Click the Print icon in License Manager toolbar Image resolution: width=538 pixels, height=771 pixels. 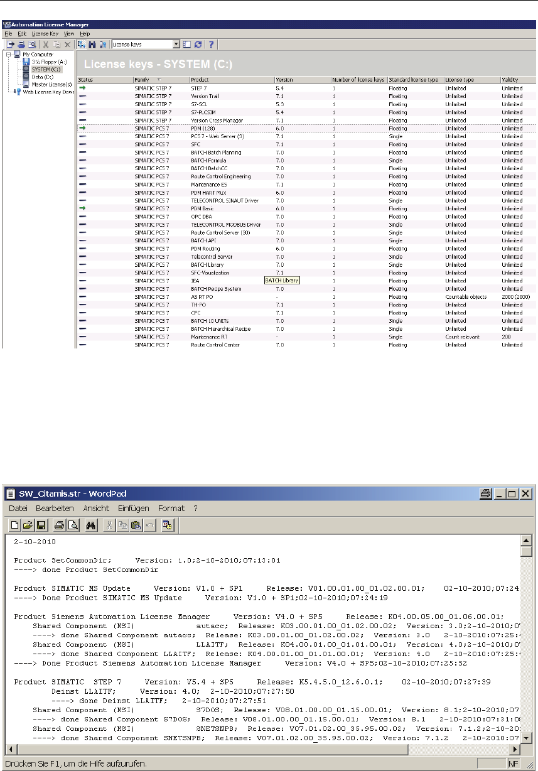(21, 45)
